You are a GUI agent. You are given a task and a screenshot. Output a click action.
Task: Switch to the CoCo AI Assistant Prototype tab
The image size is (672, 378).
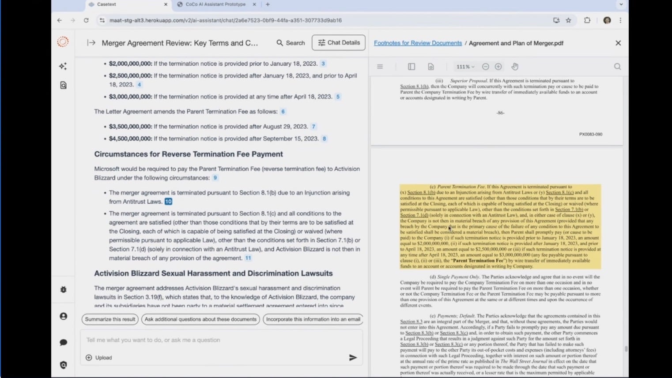[215, 4]
